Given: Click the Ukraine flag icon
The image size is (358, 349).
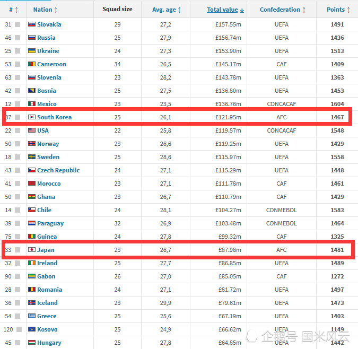Looking at the screenshot, I should click(x=32, y=51).
